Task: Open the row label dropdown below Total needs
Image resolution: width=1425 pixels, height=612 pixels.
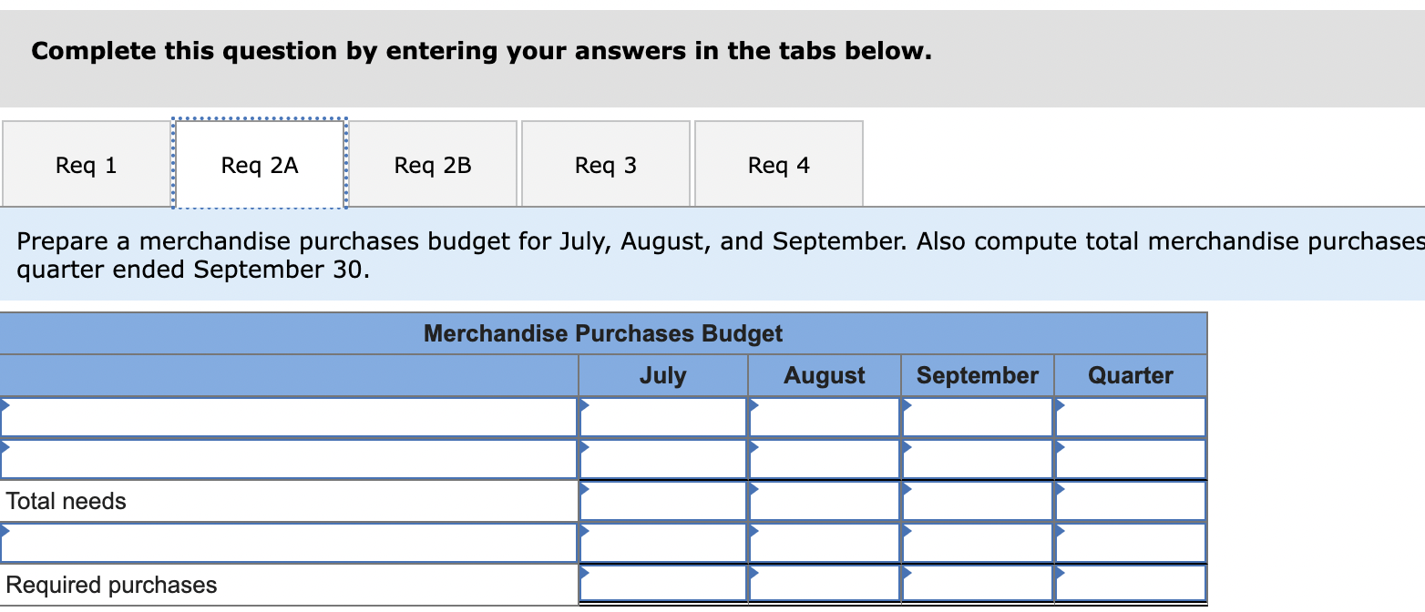Action: (289, 543)
